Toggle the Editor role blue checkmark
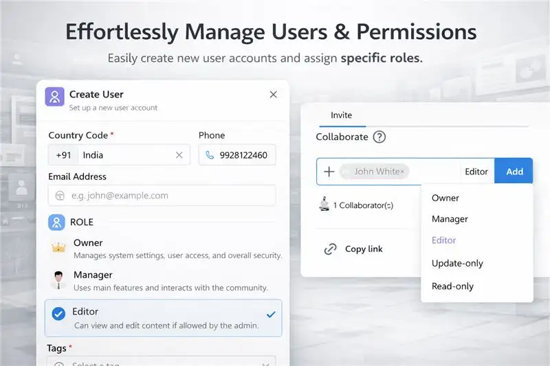This screenshot has height=366, width=550. pos(58,313)
